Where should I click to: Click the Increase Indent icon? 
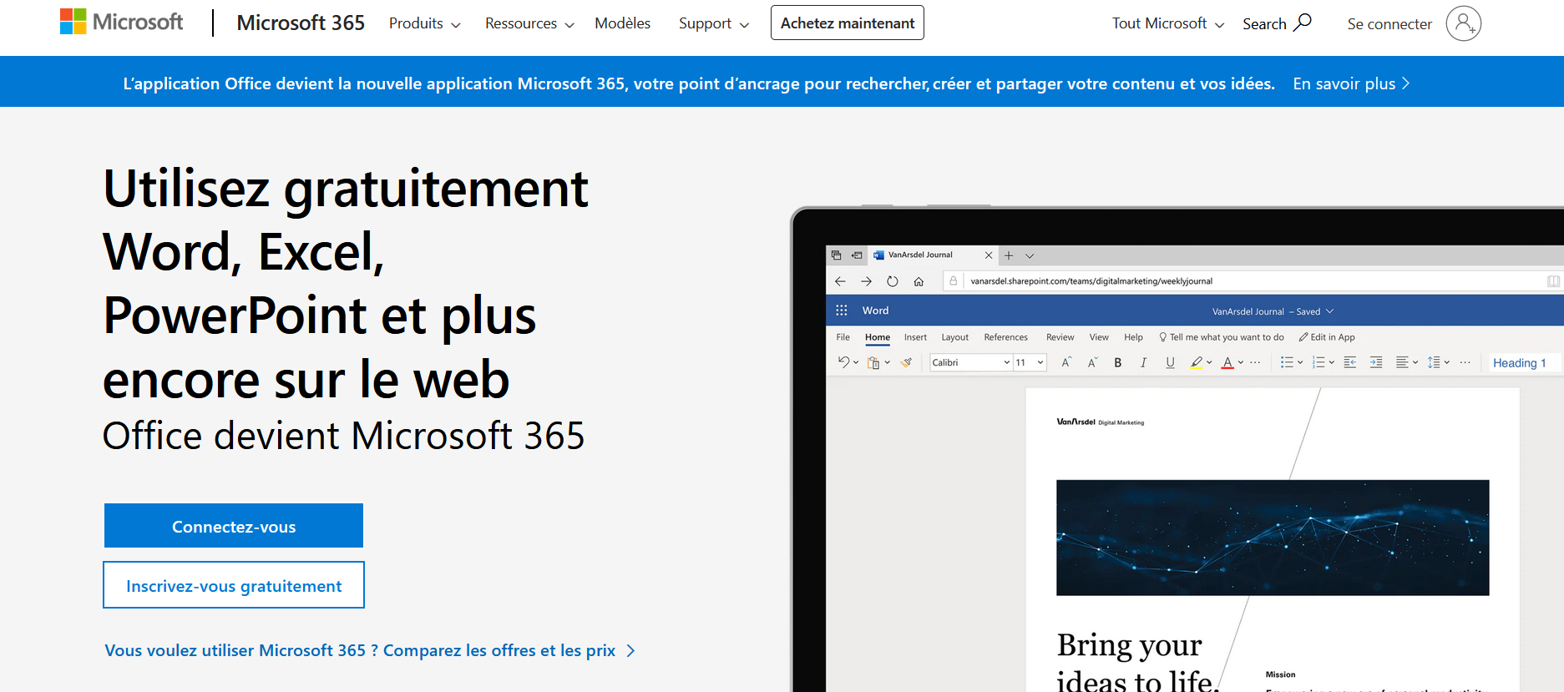coord(1376,362)
